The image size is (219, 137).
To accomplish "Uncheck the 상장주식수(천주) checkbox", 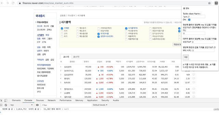I will 99,37.
